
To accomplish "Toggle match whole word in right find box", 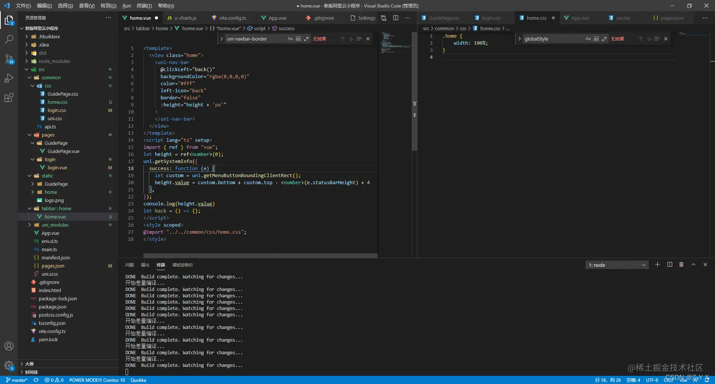I will 596,39.
